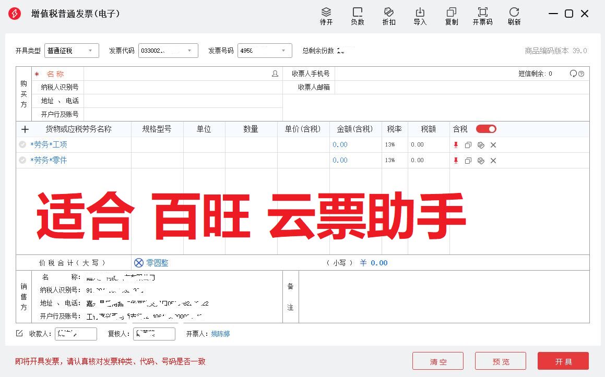The image size is (605, 377).
Task: Click the 收票人邮箱 input field
Action: (x=462, y=87)
